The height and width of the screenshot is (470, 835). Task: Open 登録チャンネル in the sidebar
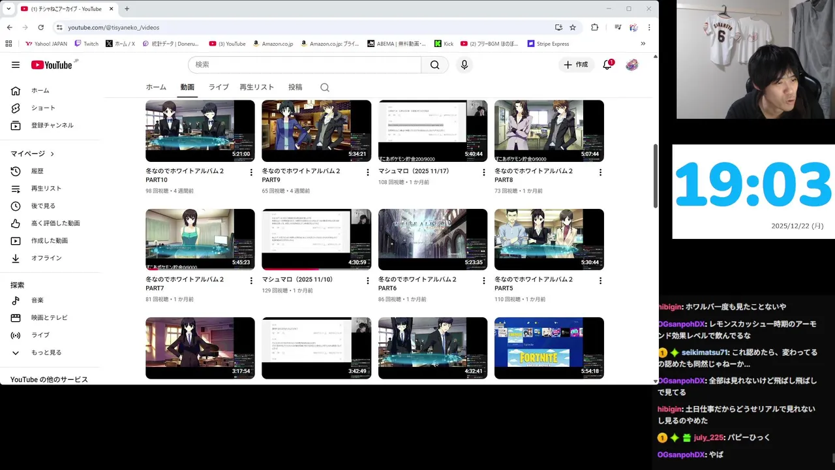pyautogui.click(x=52, y=125)
